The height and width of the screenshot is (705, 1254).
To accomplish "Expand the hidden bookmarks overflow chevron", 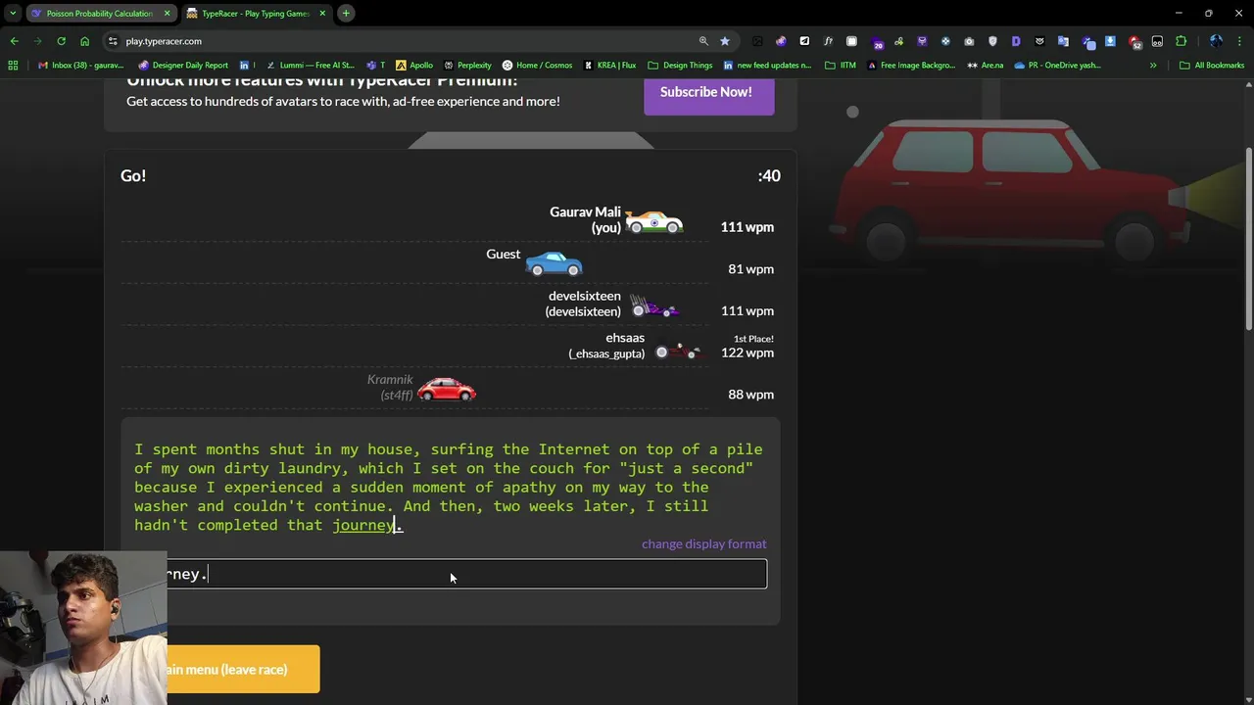I will tap(1153, 66).
